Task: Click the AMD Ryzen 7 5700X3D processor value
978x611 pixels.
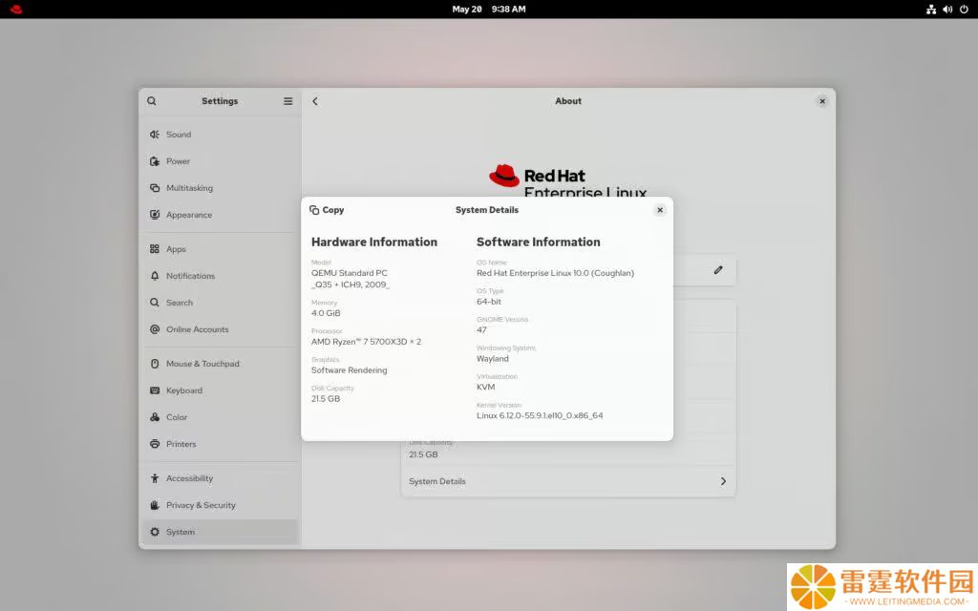Action: pyautogui.click(x=366, y=342)
